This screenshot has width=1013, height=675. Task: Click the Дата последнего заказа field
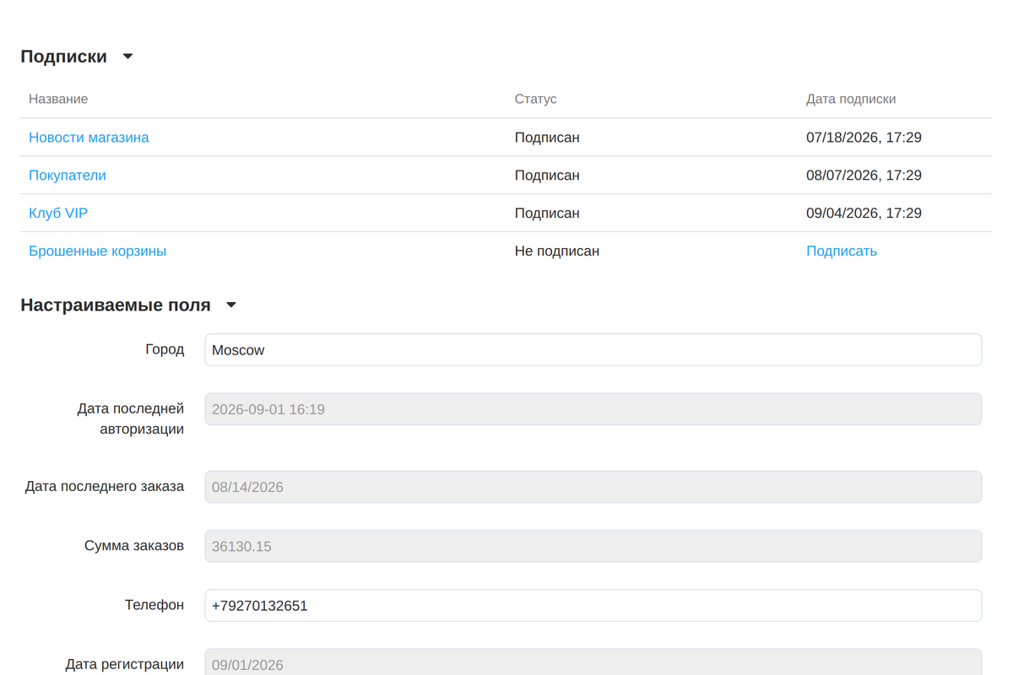coord(593,487)
